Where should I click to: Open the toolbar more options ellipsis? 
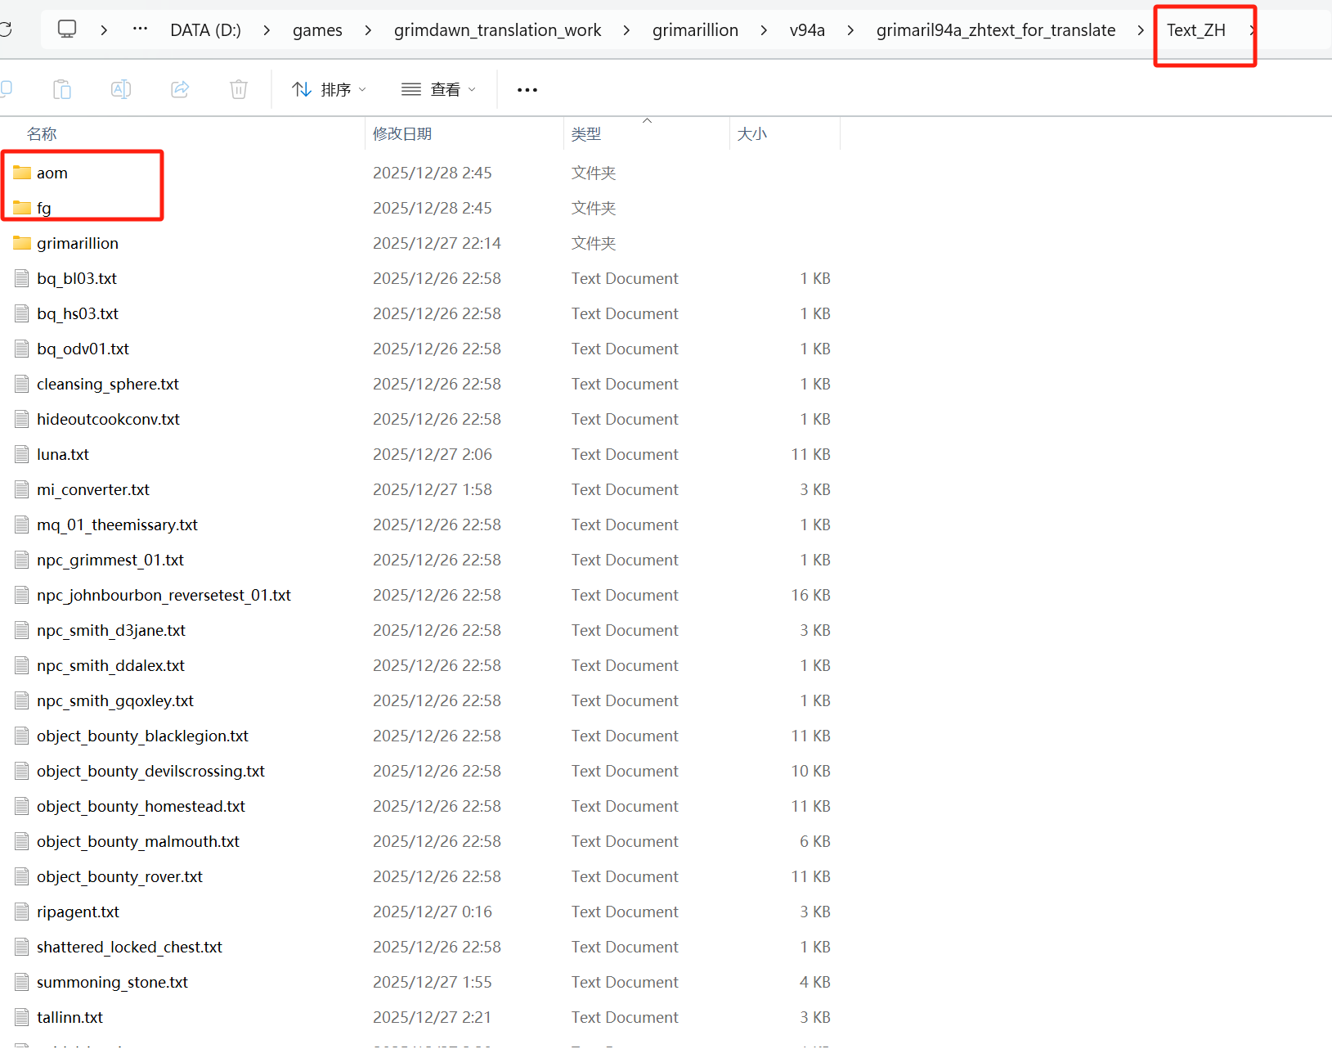click(x=527, y=89)
